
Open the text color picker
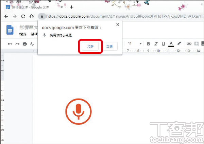(x=171, y=44)
